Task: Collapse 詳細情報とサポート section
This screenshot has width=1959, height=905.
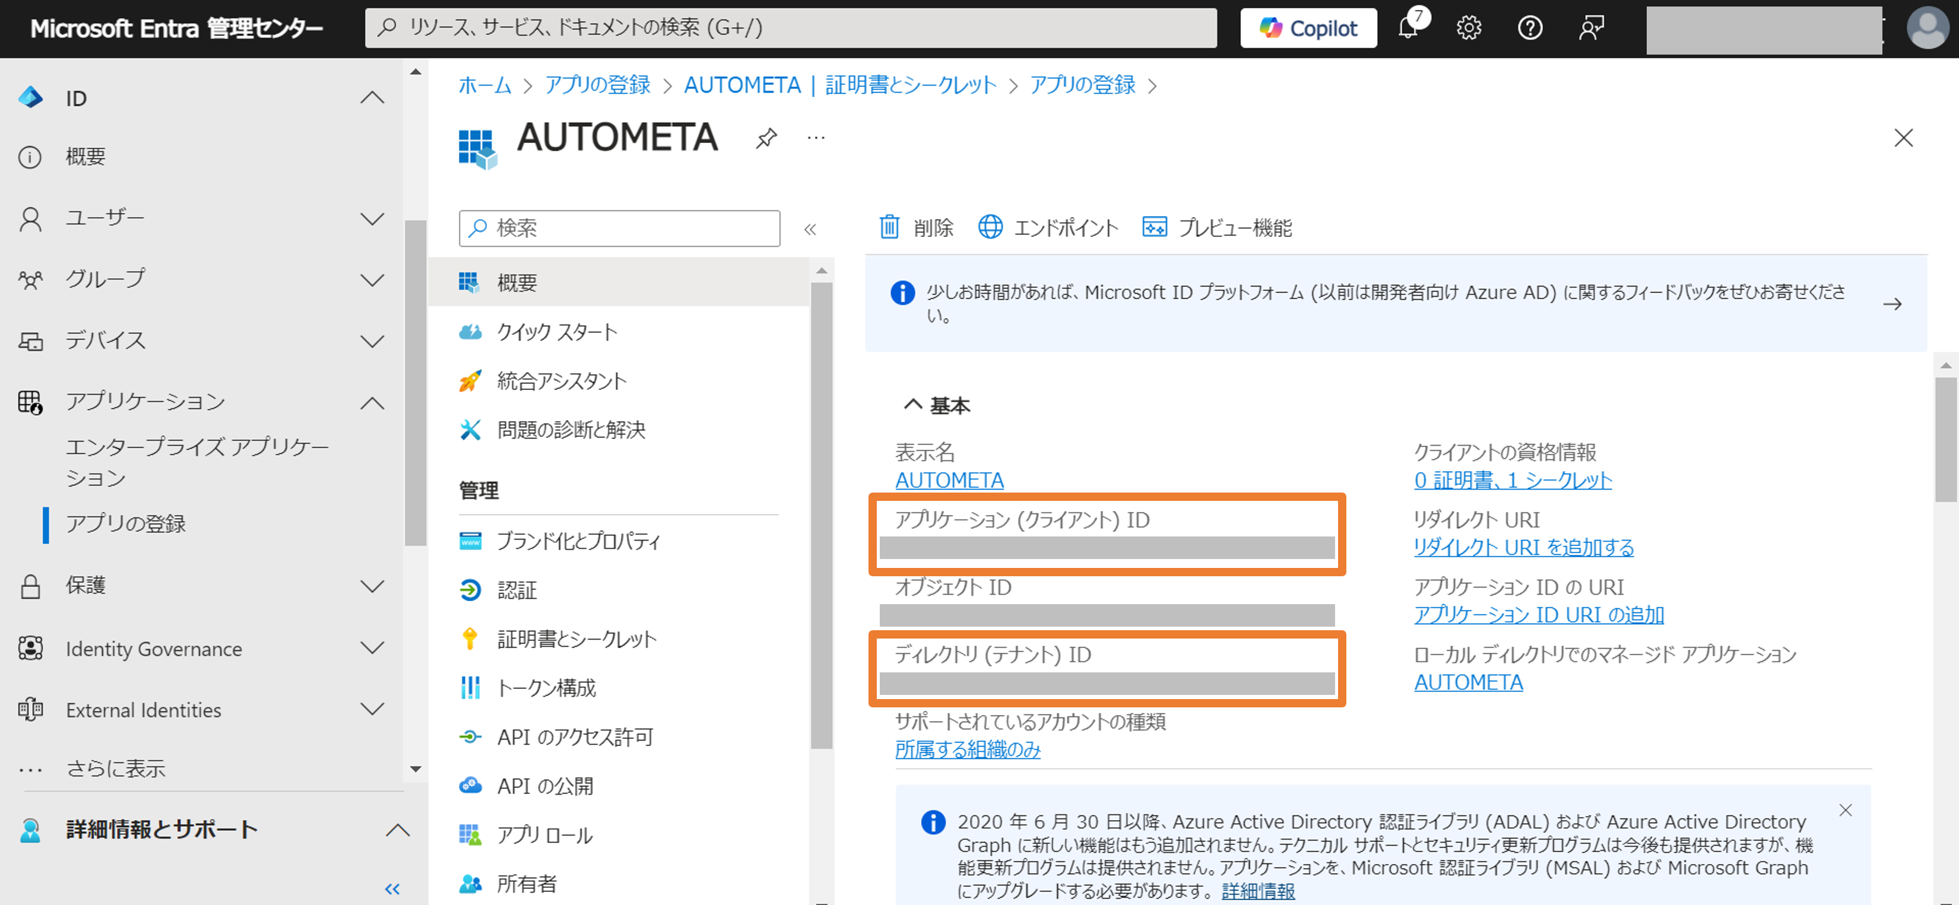Action: tap(397, 830)
